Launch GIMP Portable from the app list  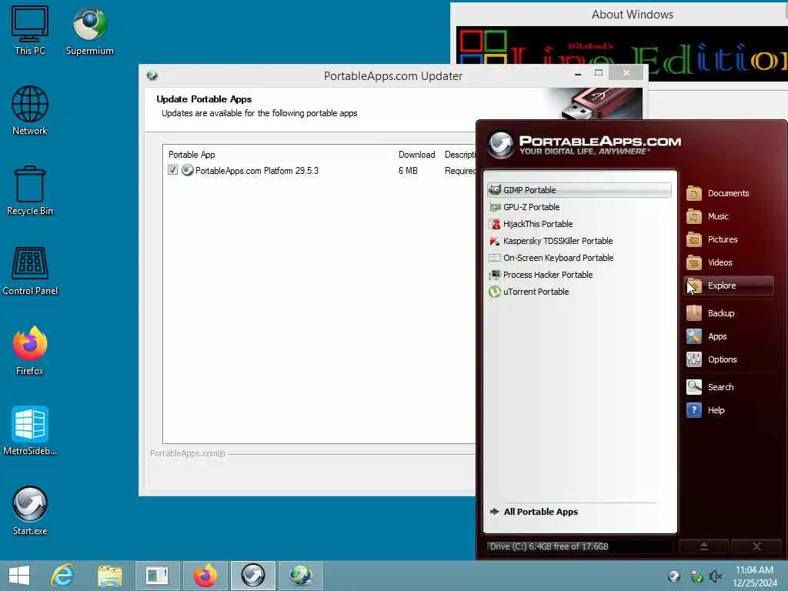tap(579, 190)
